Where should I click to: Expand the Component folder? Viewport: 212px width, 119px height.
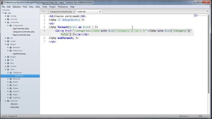[8, 25]
